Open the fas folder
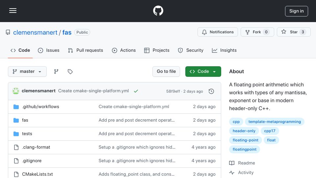This screenshot has height=178, width=316. (25, 120)
